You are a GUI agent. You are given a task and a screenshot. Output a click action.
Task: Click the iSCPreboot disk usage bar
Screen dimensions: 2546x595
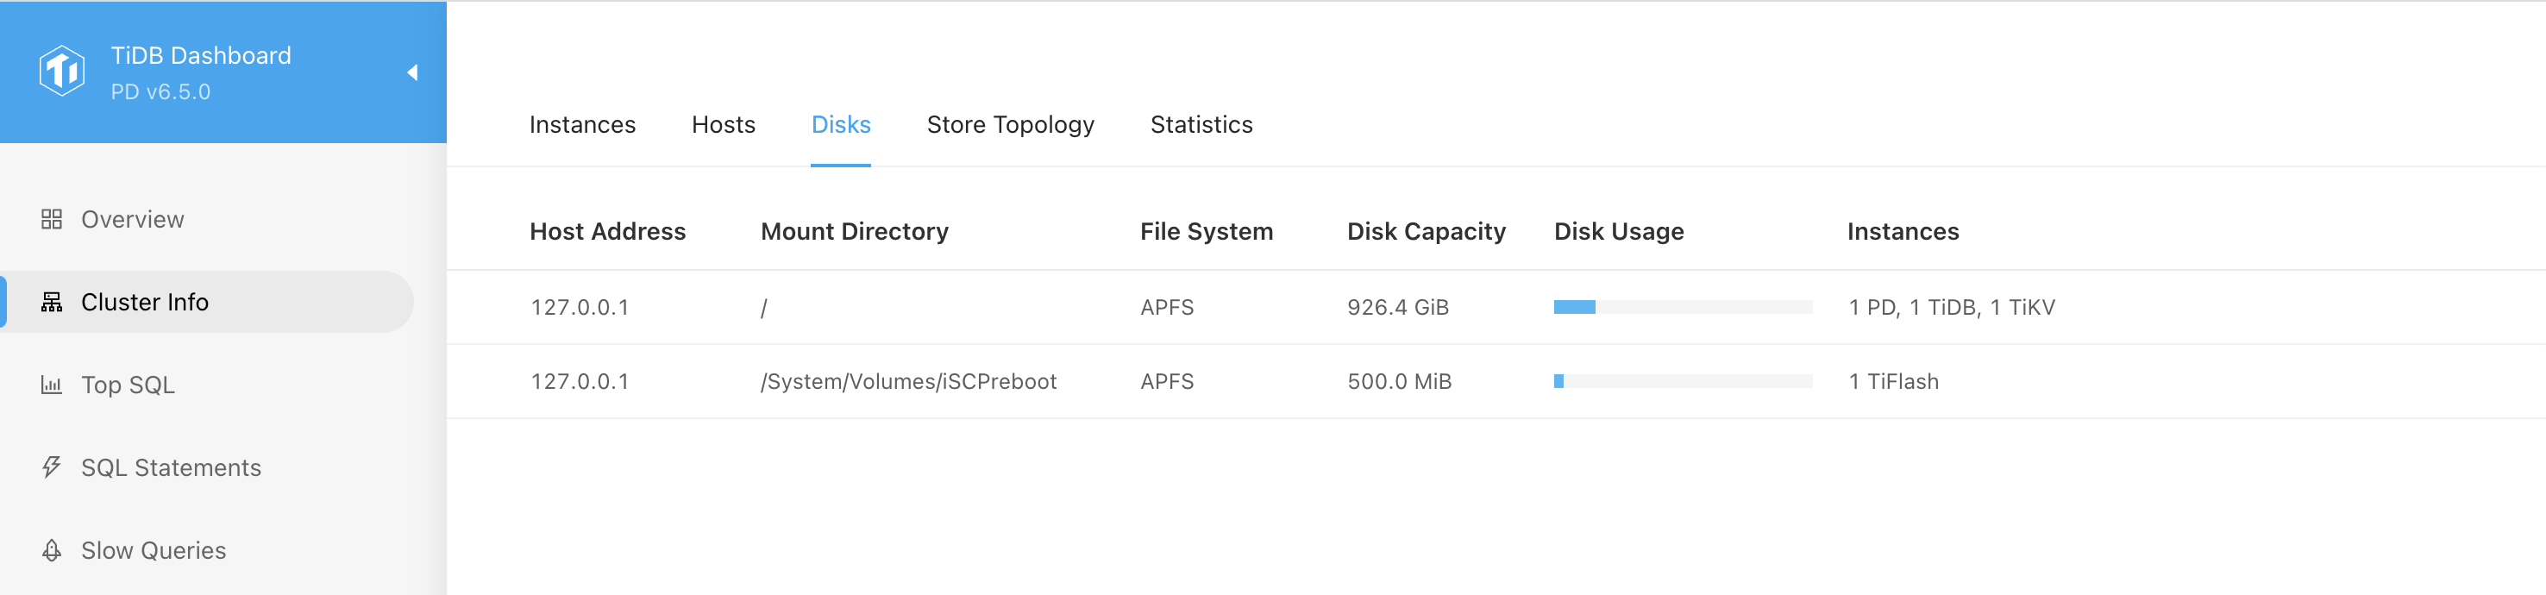coord(1682,381)
